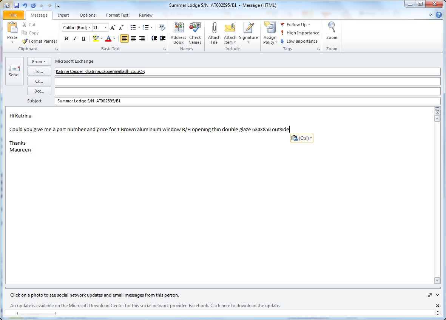Clear formatting with the eraser icon
The image size is (446, 320).
[x=162, y=28]
